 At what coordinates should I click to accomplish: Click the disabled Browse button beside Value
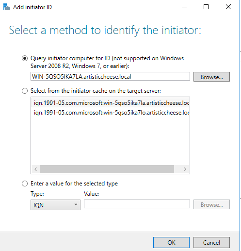click(211, 204)
